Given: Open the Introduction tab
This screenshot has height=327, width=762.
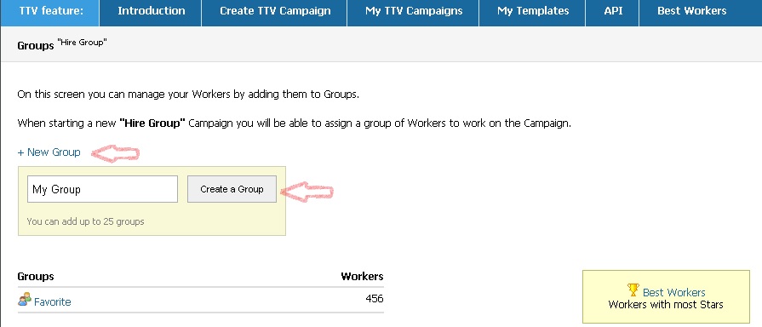Looking at the screenshot, I should coord(152,11).
